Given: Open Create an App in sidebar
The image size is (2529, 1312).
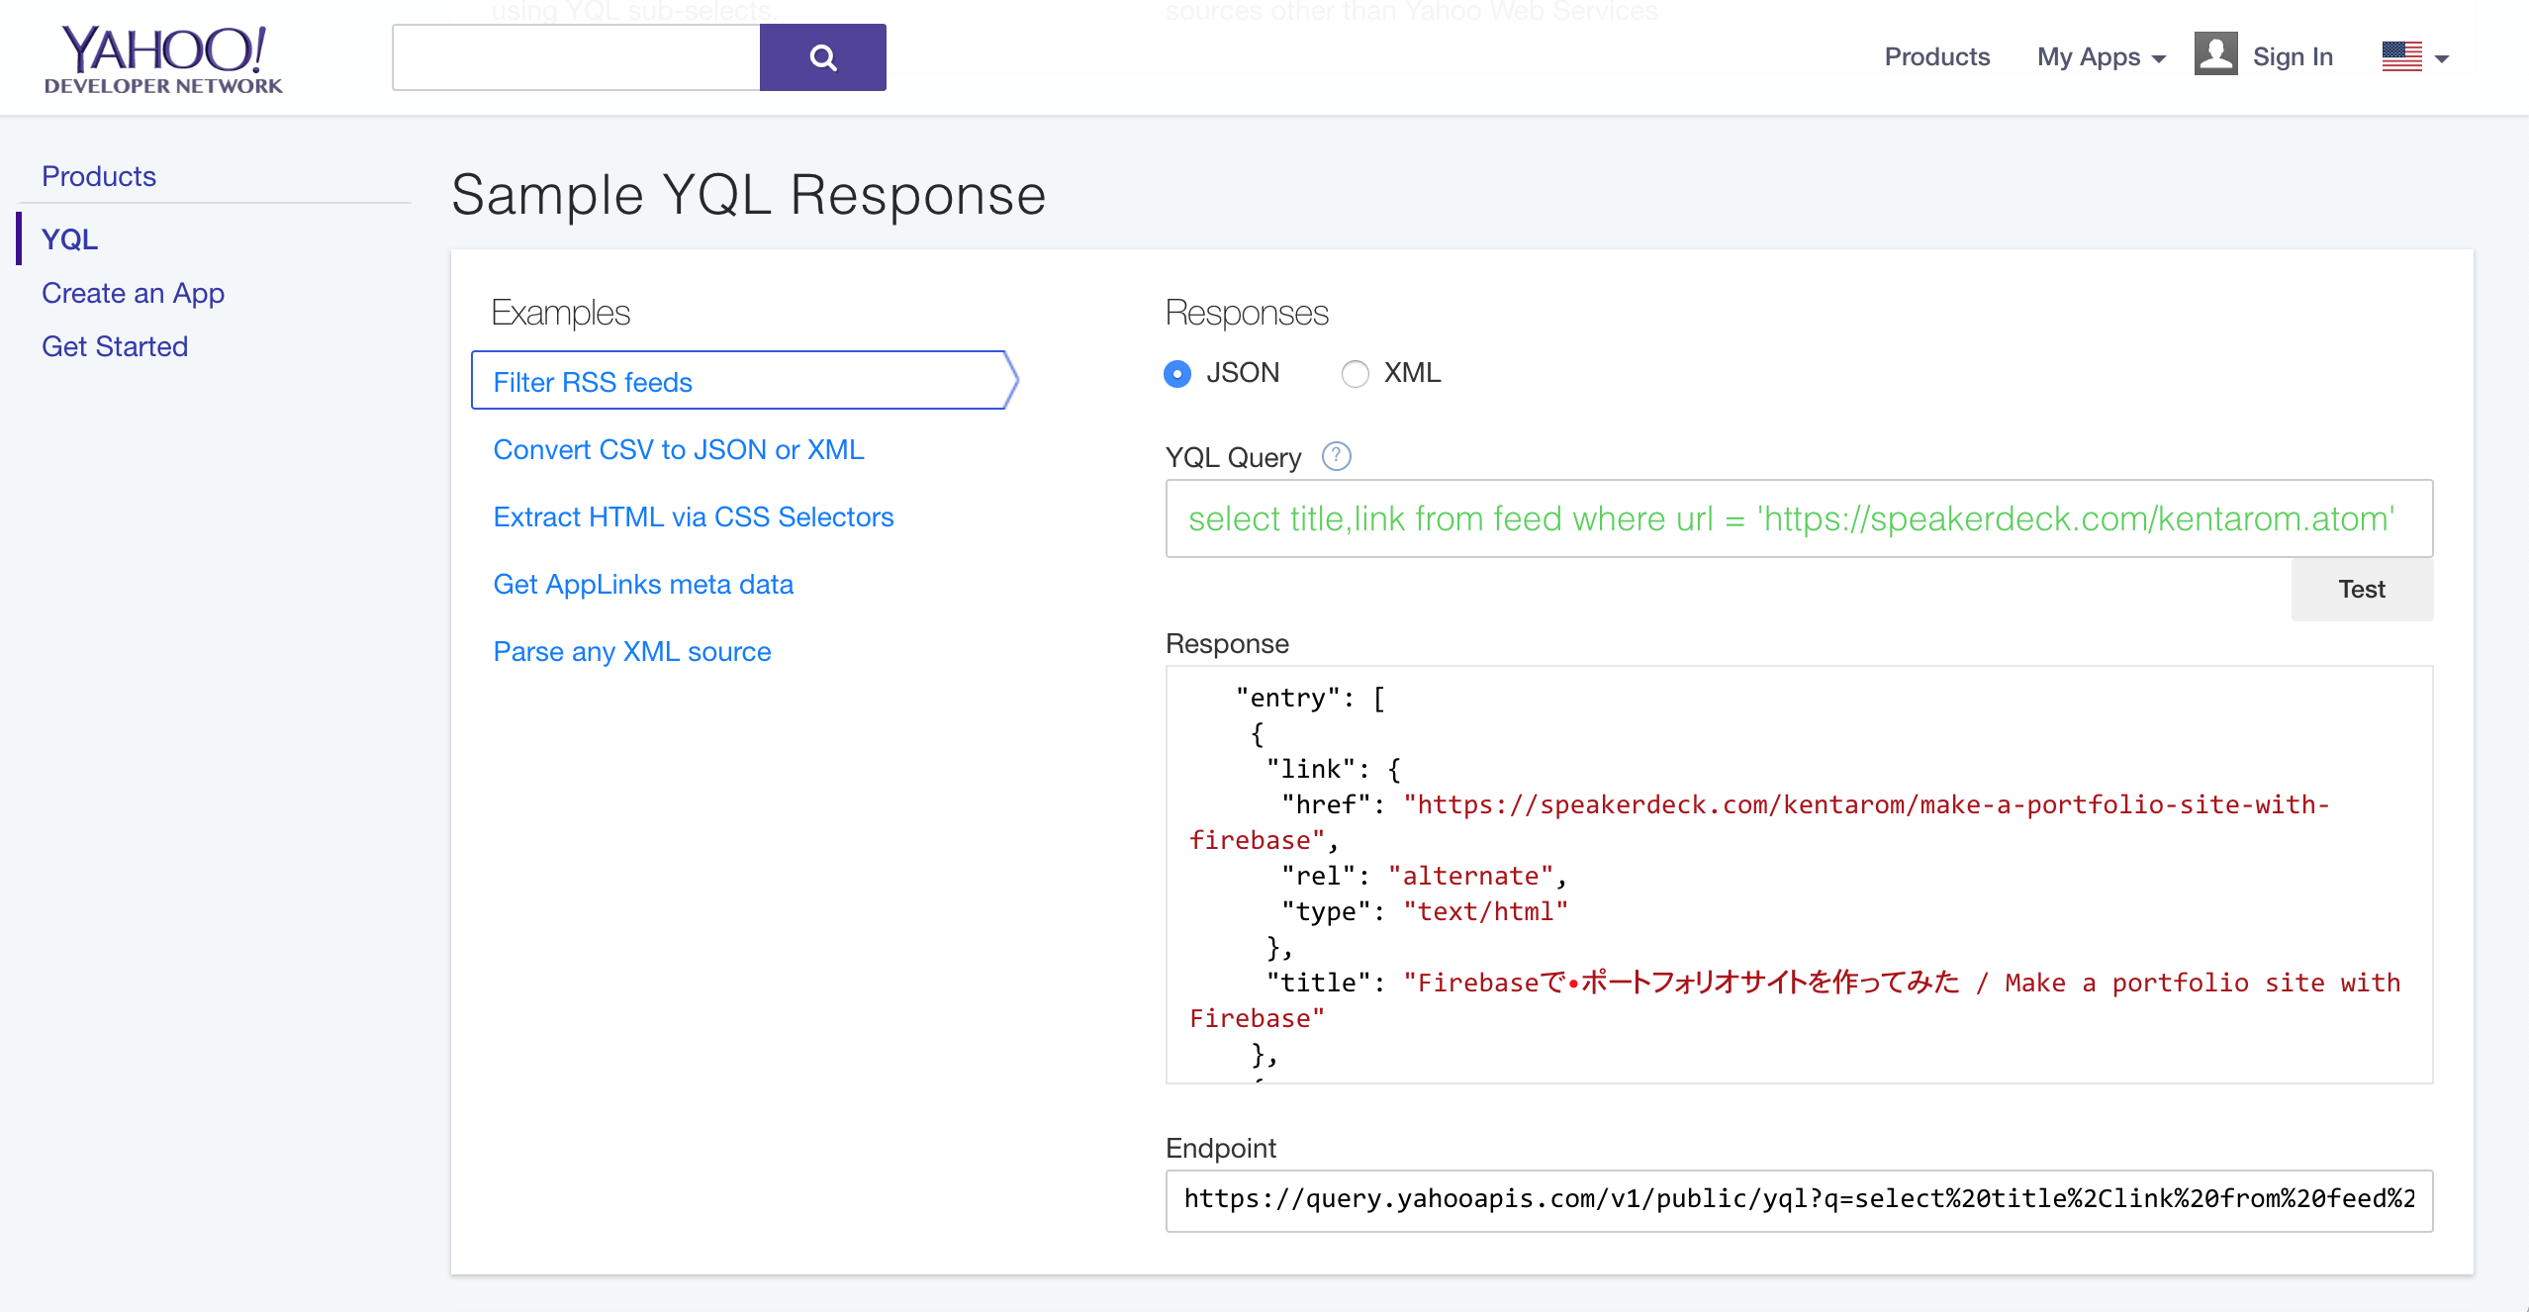Looking at the screenshot, I should (133, 293).
